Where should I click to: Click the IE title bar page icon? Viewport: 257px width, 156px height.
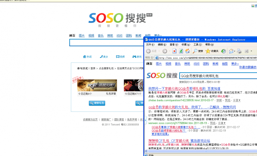pos(146,39)
